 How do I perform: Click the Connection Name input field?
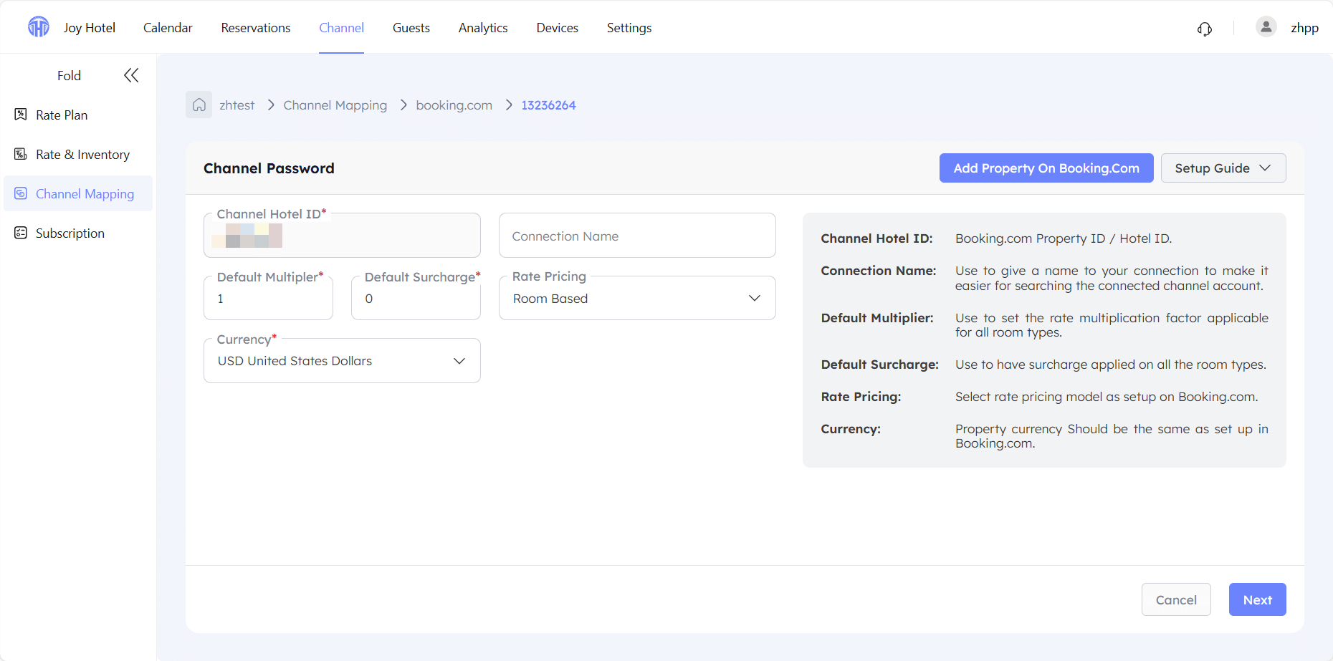coord(637,236)
